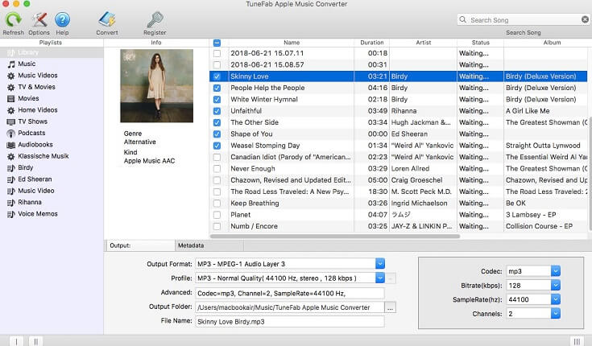The width and height of the screenshot is (592, 346).
Task: Sort by the Artist column header
Action: (x=423, y=43)
